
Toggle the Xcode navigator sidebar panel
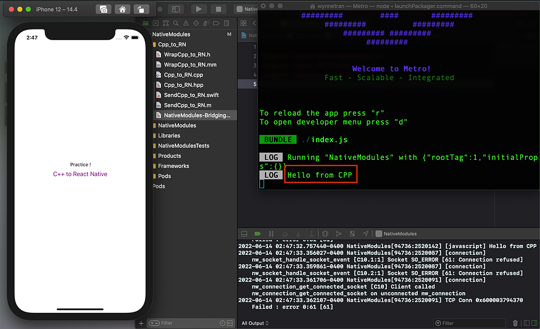pyautogui.click(x=176, y=9)
